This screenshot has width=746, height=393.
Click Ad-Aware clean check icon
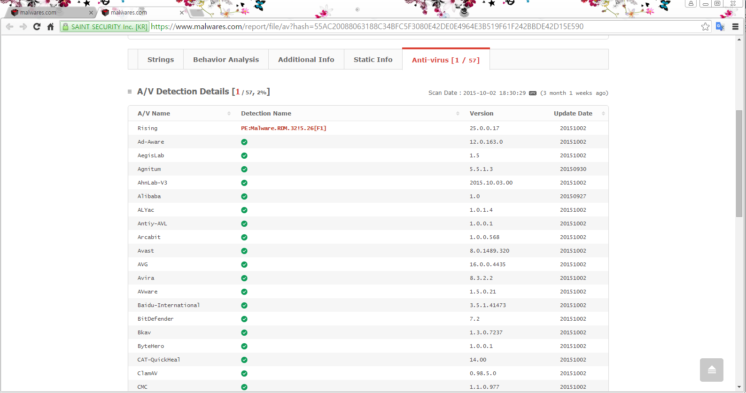(x=244, y=142)
